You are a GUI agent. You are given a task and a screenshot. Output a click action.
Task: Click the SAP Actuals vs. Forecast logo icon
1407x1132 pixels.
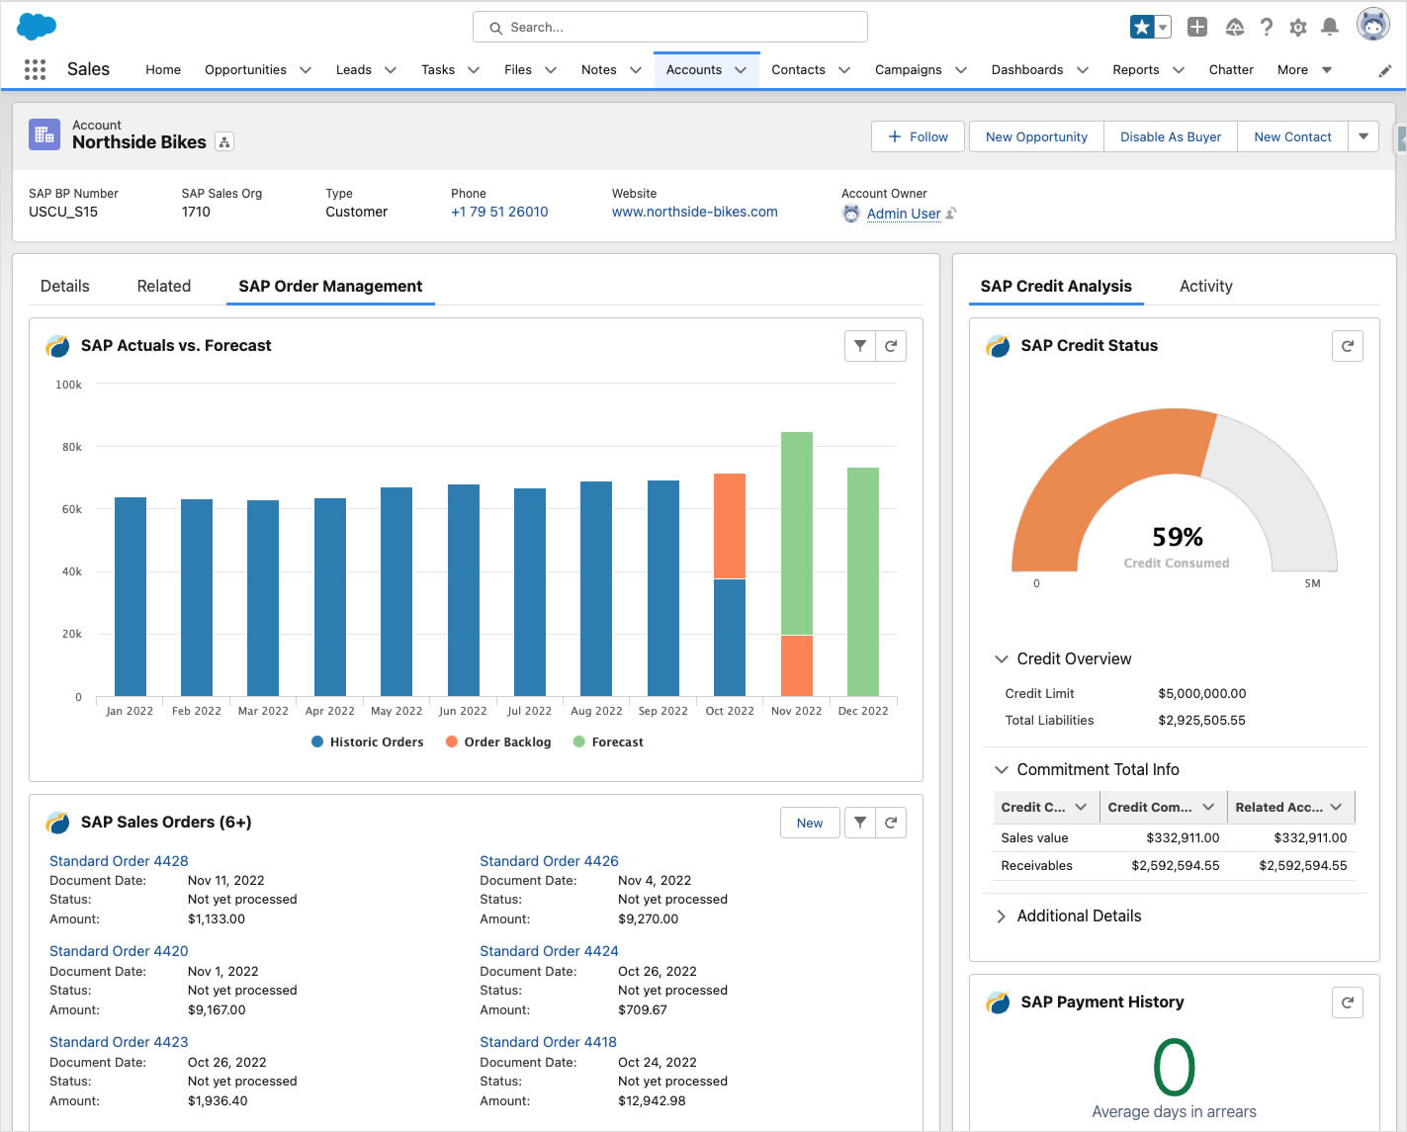point(58,346)
